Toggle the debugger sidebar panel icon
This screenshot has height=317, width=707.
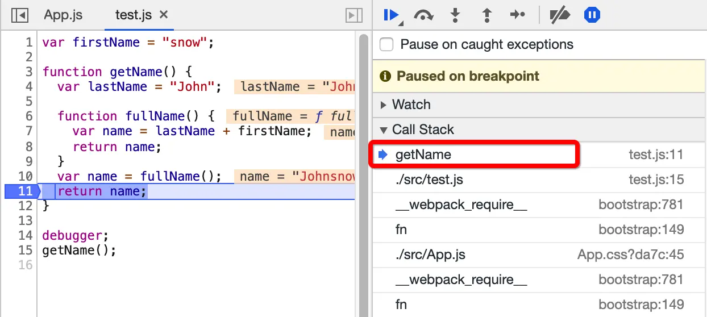[353, 15]
